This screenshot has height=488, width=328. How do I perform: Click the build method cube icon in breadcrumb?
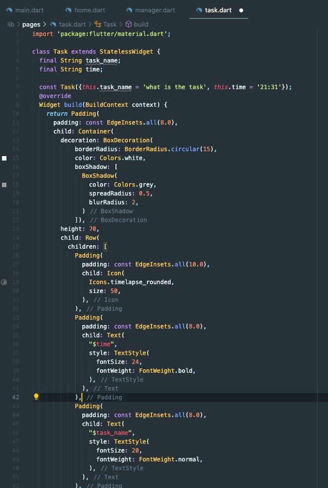pos(128,24)
